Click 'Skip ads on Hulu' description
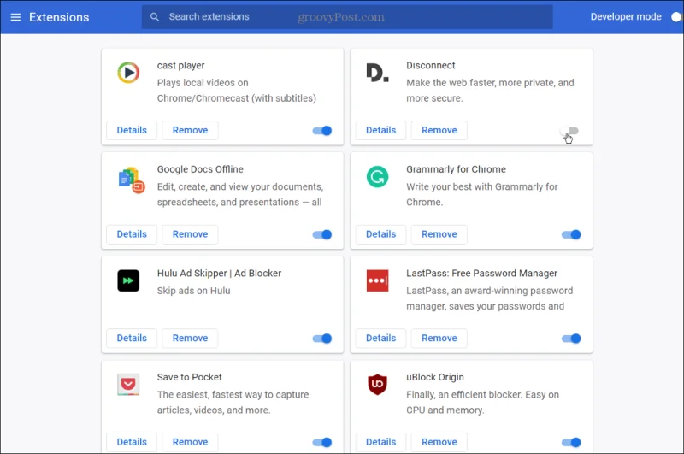 click(193, 291)
